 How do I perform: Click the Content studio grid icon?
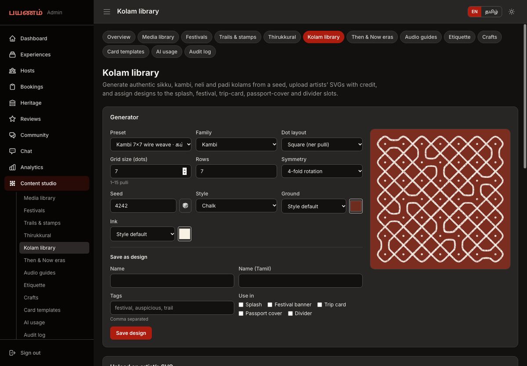pos(12,183)
